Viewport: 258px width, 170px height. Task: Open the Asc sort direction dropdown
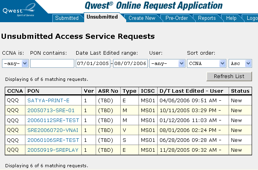click(240, 63)
